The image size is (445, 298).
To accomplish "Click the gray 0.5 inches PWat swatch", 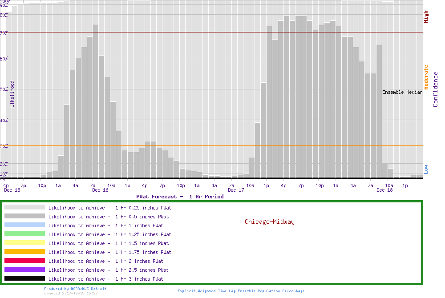I will (x=24, y=216).
